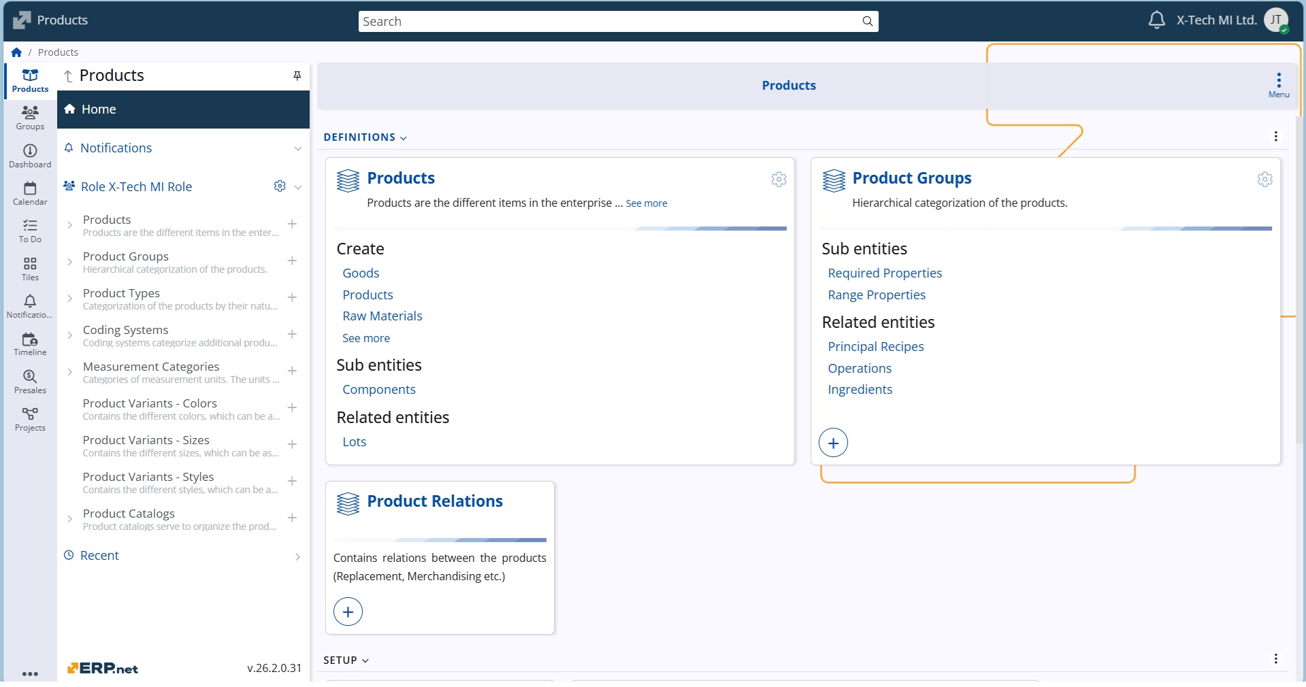
Task: Open the Dashboard sidebar icon
Action: click(x=30, y=155)
